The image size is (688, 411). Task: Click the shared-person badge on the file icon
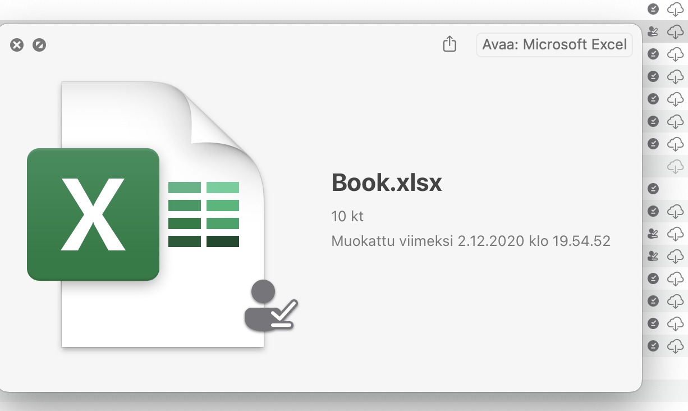pyautogui.click(x=271, y=305)
